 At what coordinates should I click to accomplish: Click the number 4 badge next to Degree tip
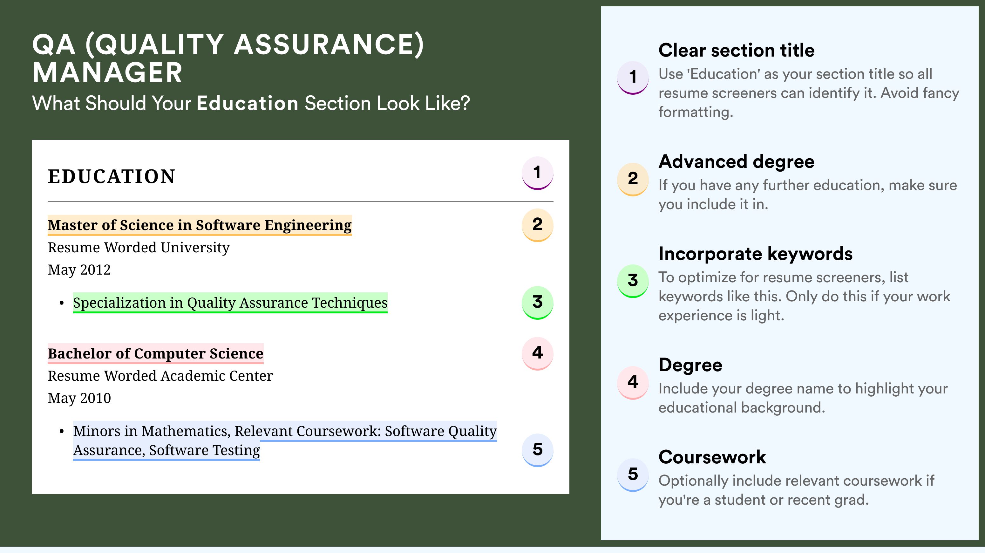pos(632,382)
